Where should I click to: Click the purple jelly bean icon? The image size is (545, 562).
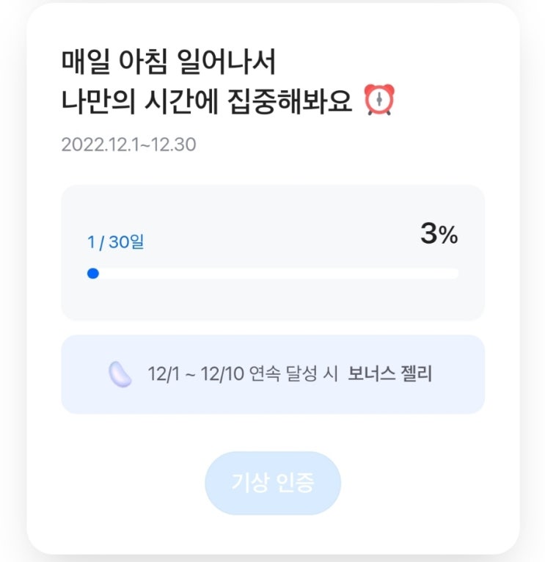coord(120,375)
